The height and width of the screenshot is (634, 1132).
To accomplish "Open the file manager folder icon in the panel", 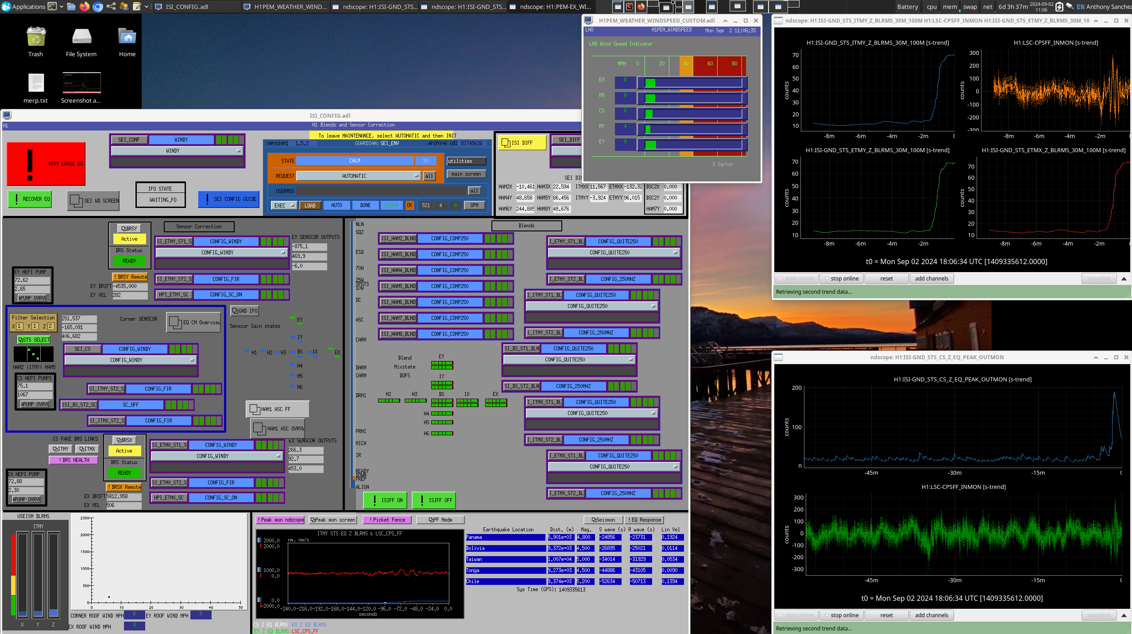I will click(71, 6).
